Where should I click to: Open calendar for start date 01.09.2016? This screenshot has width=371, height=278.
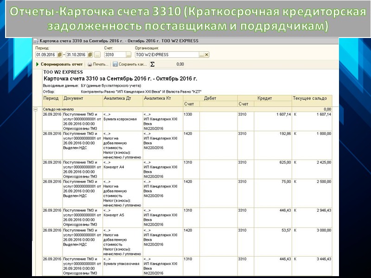click(60, 55)
